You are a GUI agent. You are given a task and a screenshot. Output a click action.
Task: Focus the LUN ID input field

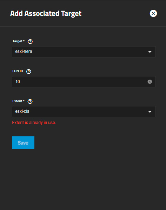(84, 82)
